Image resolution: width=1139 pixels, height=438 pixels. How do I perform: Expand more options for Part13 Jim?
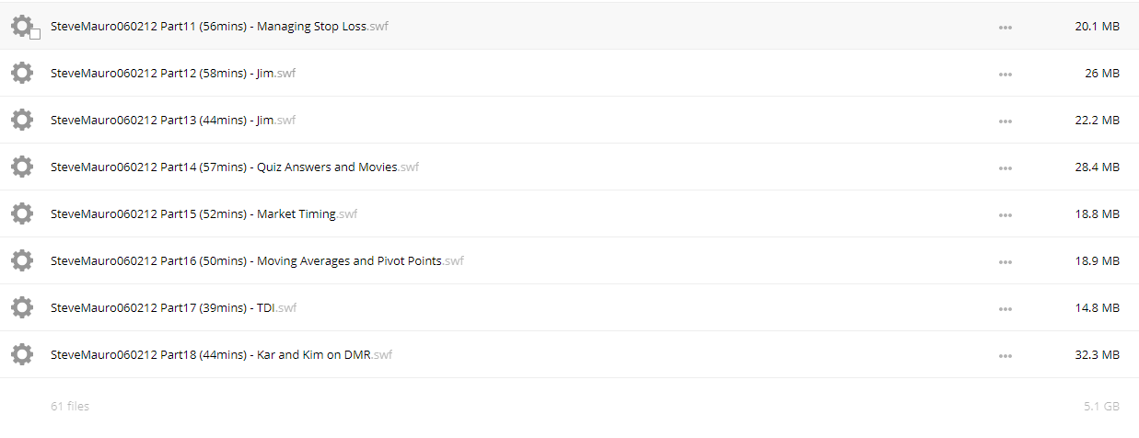tap(1005, 121)
